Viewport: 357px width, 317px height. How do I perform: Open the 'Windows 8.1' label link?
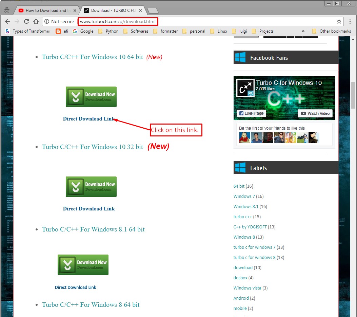coord(246,207)
